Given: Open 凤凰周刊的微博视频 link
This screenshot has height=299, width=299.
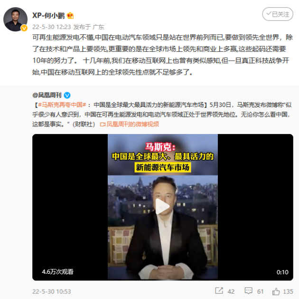Looking at the screenshot, I should (x=132, y=124).
